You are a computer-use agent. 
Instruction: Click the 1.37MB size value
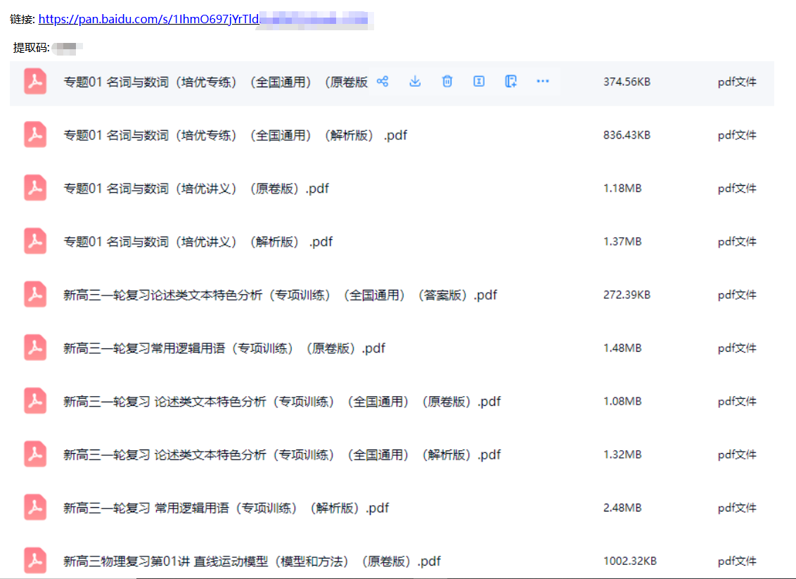coord(622,242)
